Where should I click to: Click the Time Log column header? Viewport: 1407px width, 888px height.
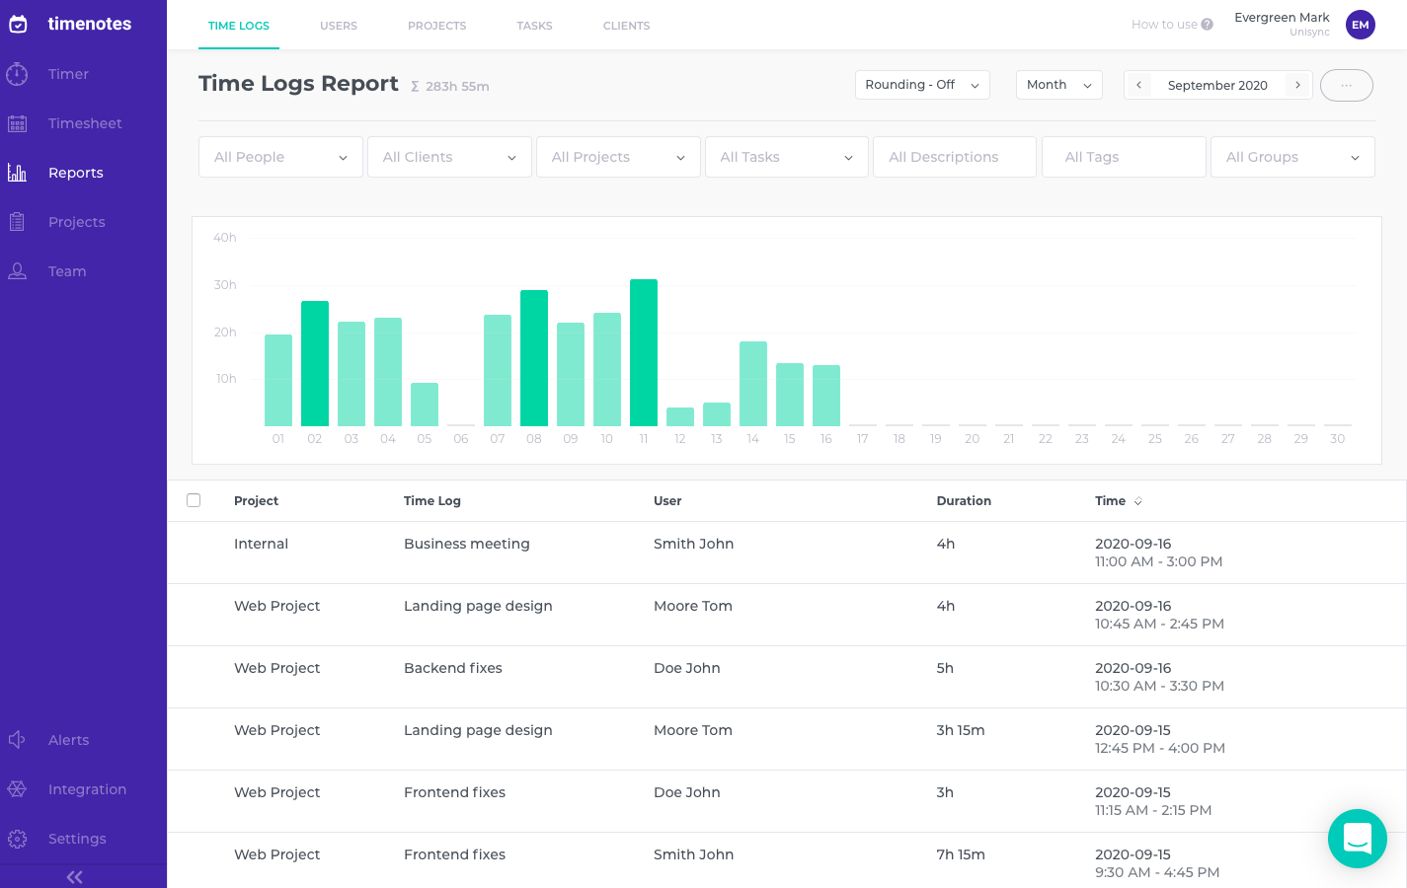432,501
